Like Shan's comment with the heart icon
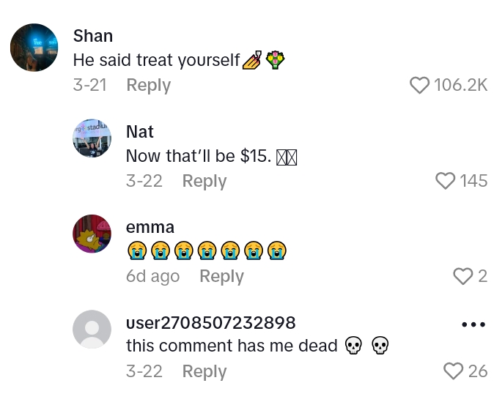Image resolution: width=494 pixels, height=394 pixels. pos(419,86)
